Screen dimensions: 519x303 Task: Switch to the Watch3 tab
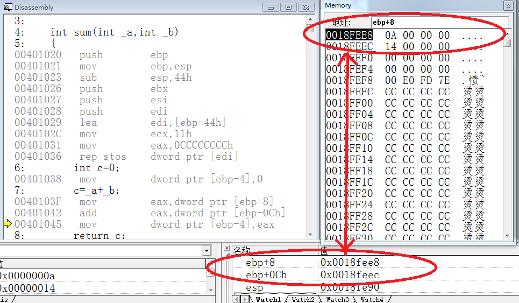(337, 299)
